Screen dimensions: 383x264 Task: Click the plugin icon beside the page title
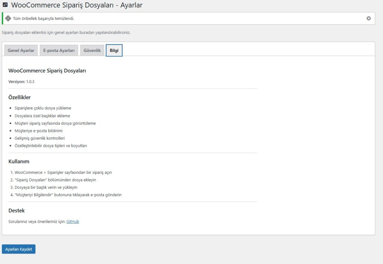click(6, 5)
